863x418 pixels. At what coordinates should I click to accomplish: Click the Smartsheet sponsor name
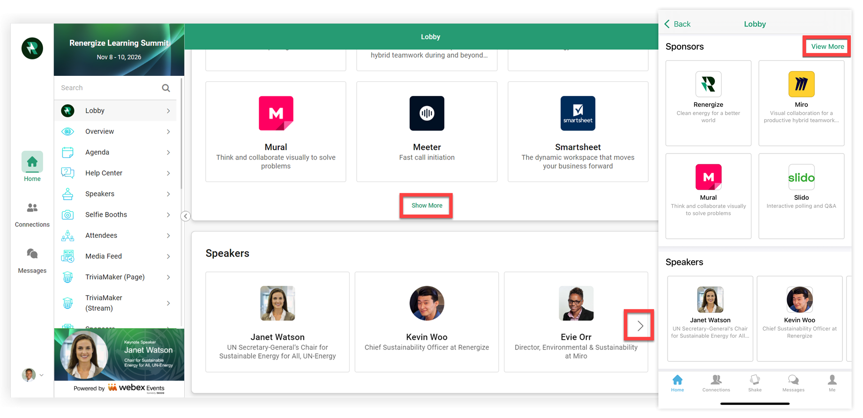point(578,147)
